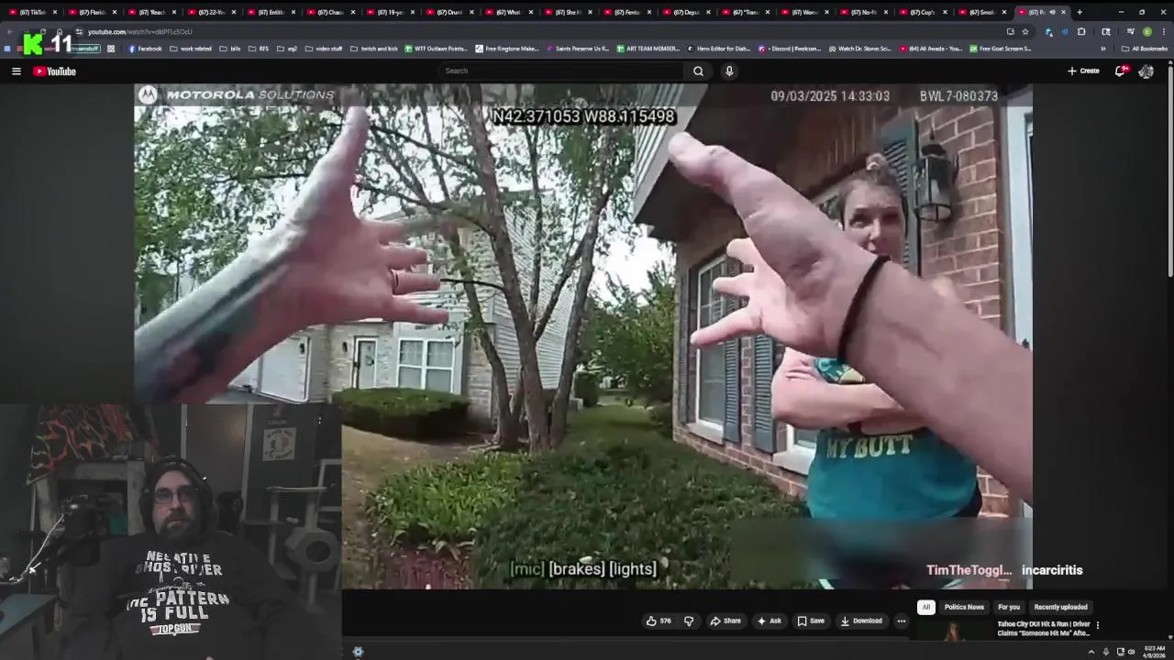Open the RFS bookmarks folder
Screen dimensions: 1174x660
point(259,49)
